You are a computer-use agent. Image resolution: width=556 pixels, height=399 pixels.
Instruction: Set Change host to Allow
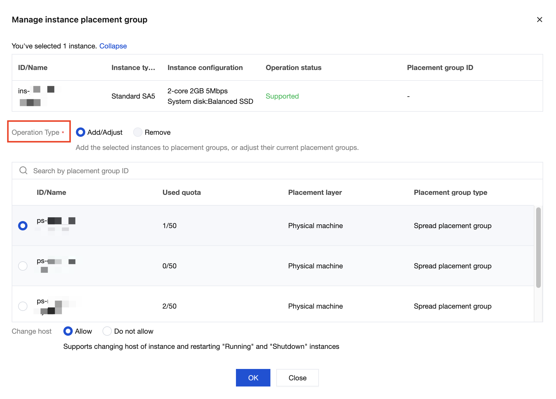[x=68, y=331]
